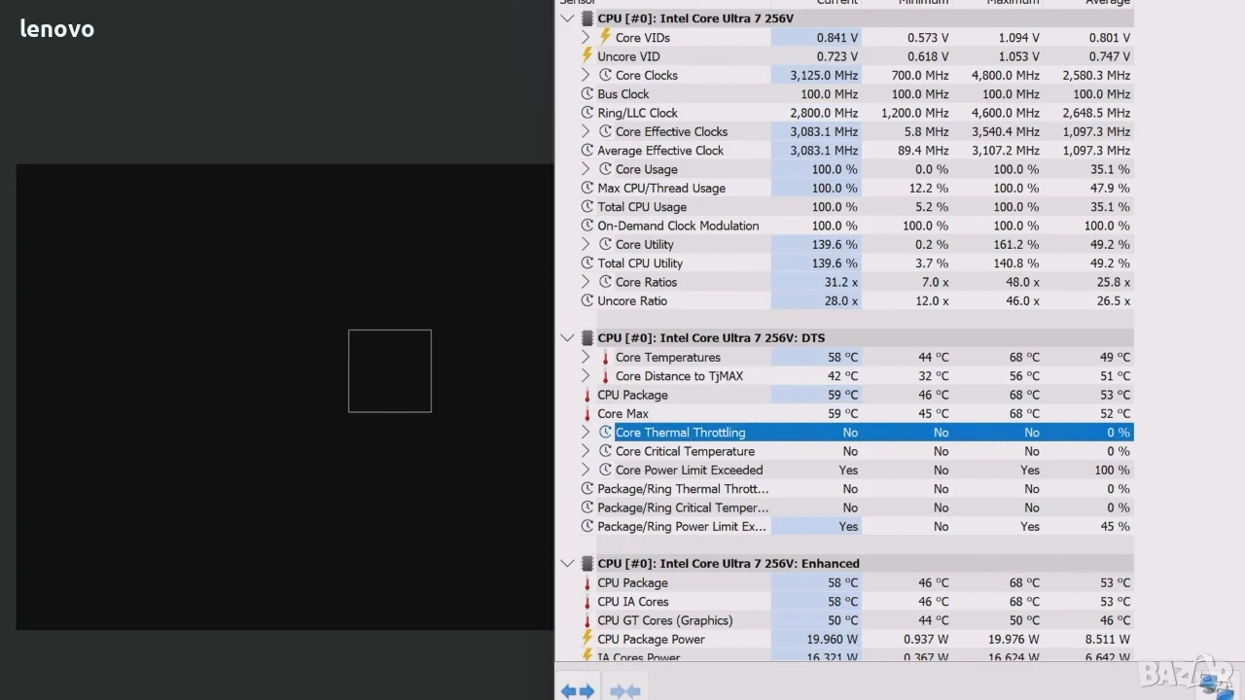Click the clock icon beside Package/Ring Thermal Throttling
1245x700 pixels.
click(x=587, y=489)
